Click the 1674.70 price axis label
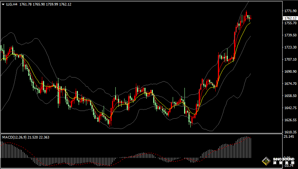 290,84
